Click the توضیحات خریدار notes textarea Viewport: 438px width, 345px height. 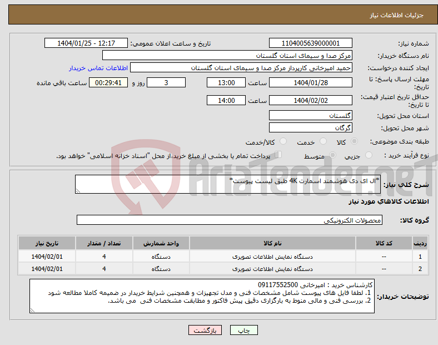pos(202,296)
